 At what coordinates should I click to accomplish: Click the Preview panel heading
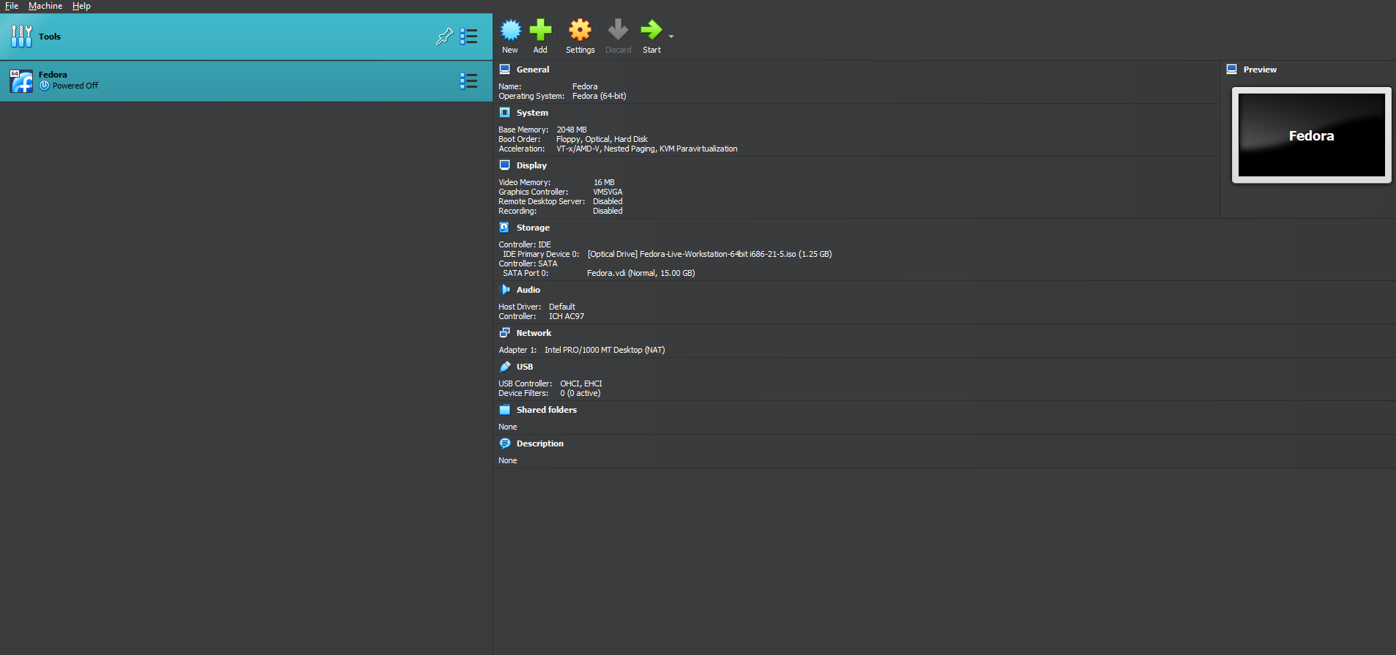click(1259, 70)
